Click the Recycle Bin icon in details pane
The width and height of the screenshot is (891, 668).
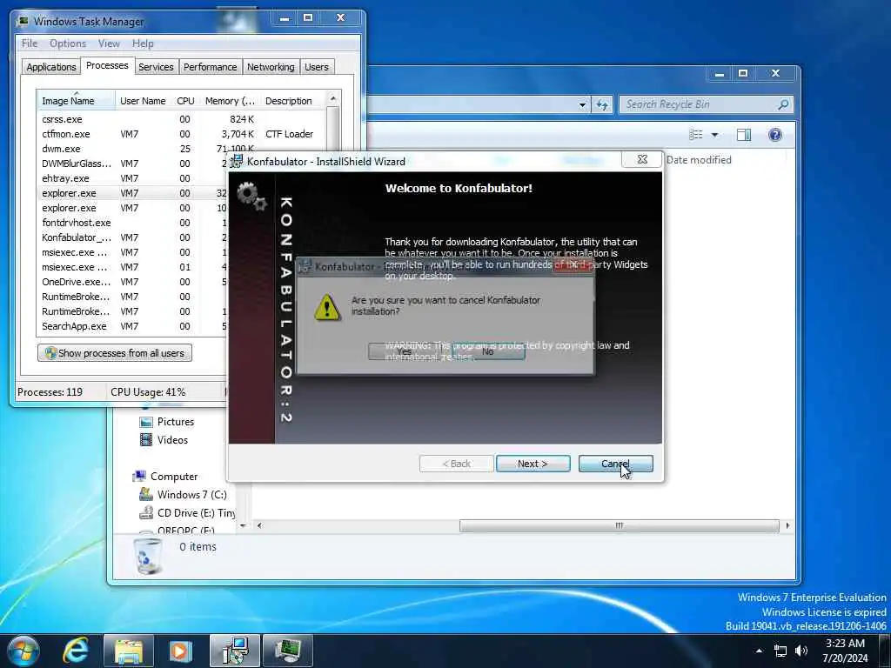[148, 557]
